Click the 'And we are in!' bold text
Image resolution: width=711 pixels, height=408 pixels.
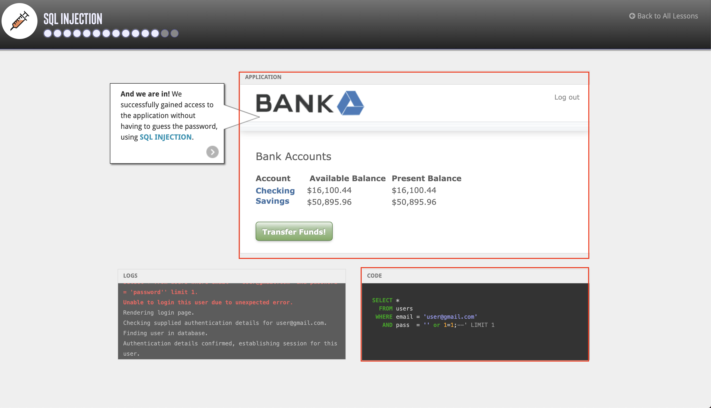(x=145, y=94)
